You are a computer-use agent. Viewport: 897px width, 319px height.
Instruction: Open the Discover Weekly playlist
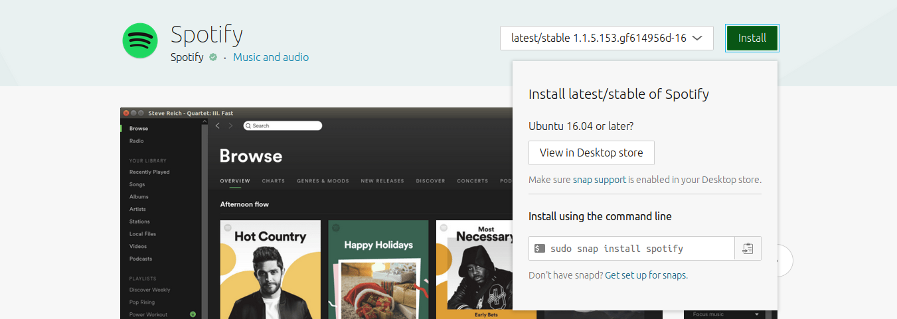click(149, 290)
